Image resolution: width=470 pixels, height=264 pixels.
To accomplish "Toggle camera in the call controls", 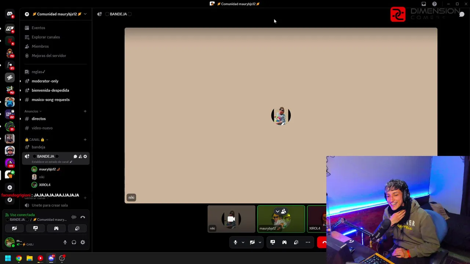I will tap(252, 242).
